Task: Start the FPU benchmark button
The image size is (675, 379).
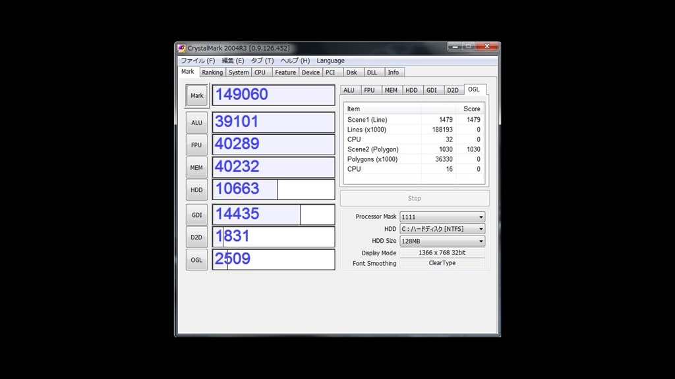Action: [x=196, y=145]
